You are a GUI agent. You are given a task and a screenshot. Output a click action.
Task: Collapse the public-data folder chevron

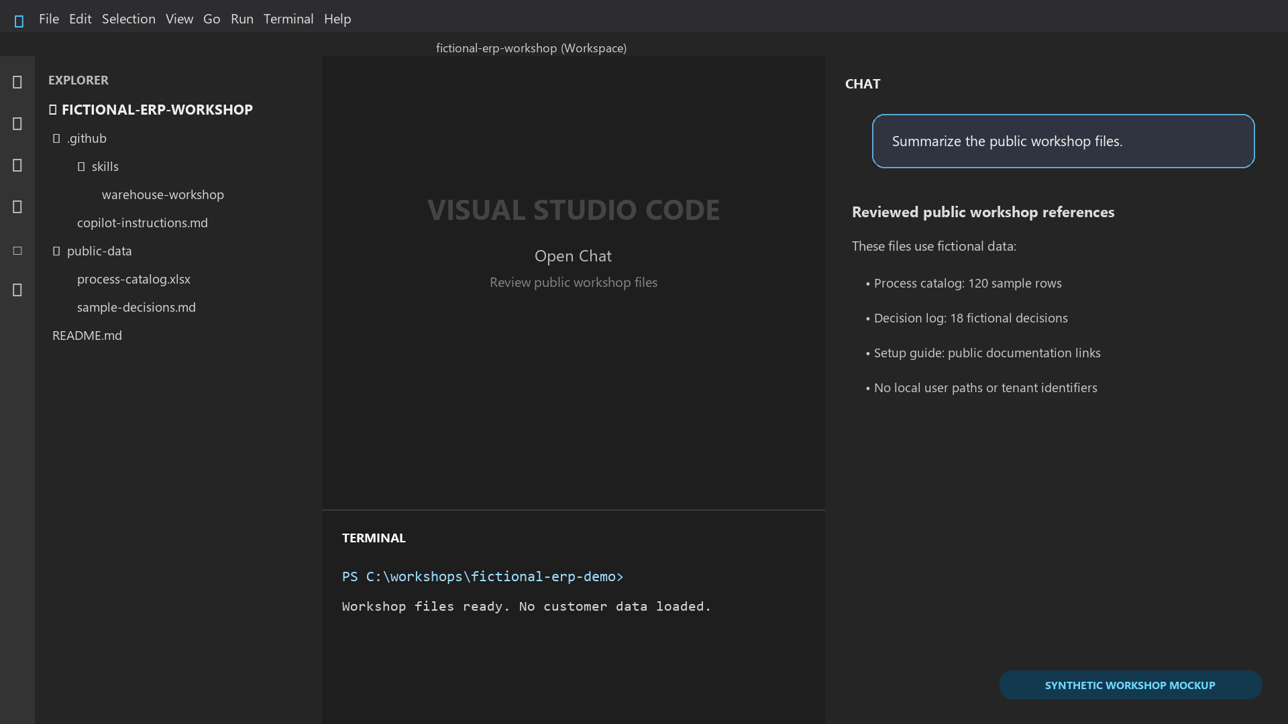point(56,251)
